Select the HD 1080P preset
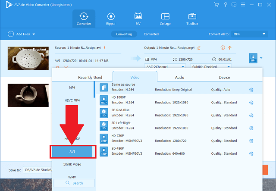Screen dimensions: 276x191 point(179,100)
